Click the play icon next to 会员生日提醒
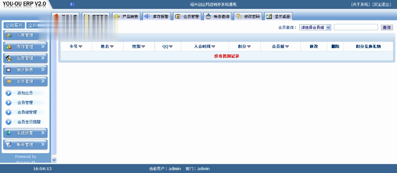The width and height of the screenshot is (397, 173). coord(8,122)
